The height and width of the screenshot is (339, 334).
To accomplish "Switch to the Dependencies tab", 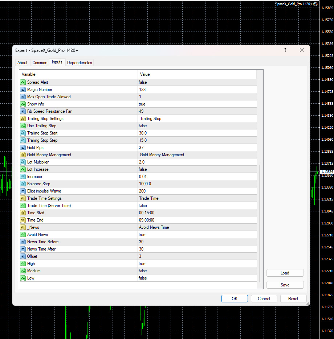I will [80, 63].
